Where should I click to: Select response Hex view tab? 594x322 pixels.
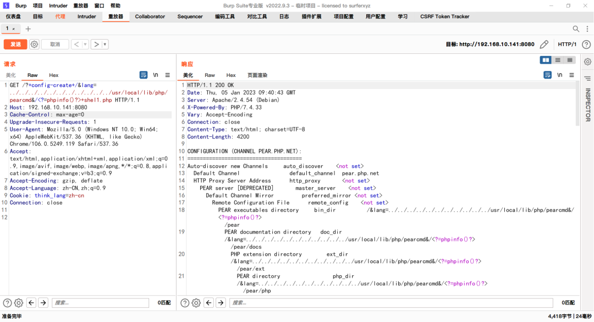pyautogui.click(x=230, y=75)
